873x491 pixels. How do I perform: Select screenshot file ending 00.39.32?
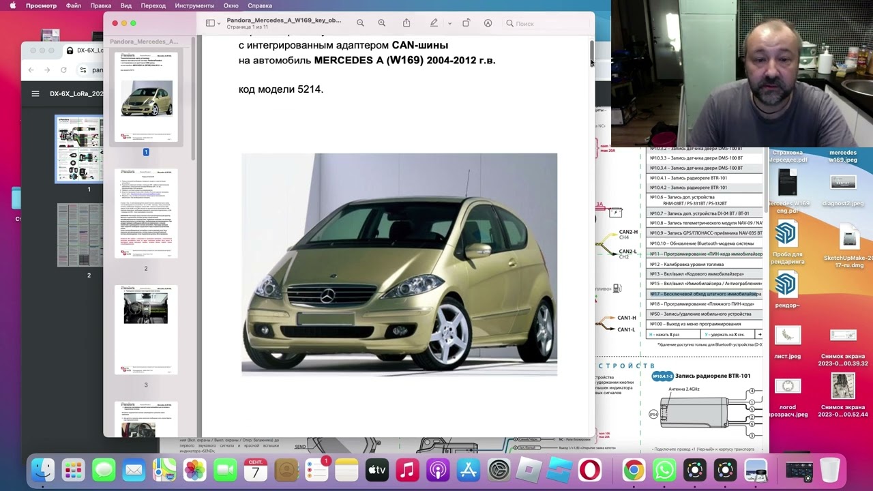click(x=843, y=347)
